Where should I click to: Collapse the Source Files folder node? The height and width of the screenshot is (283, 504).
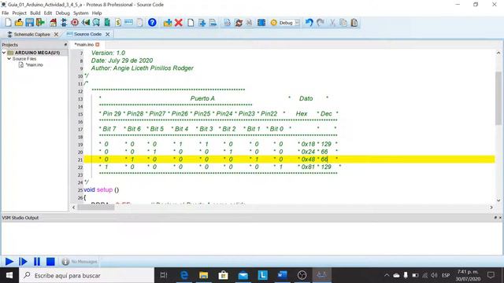[9, 59]
